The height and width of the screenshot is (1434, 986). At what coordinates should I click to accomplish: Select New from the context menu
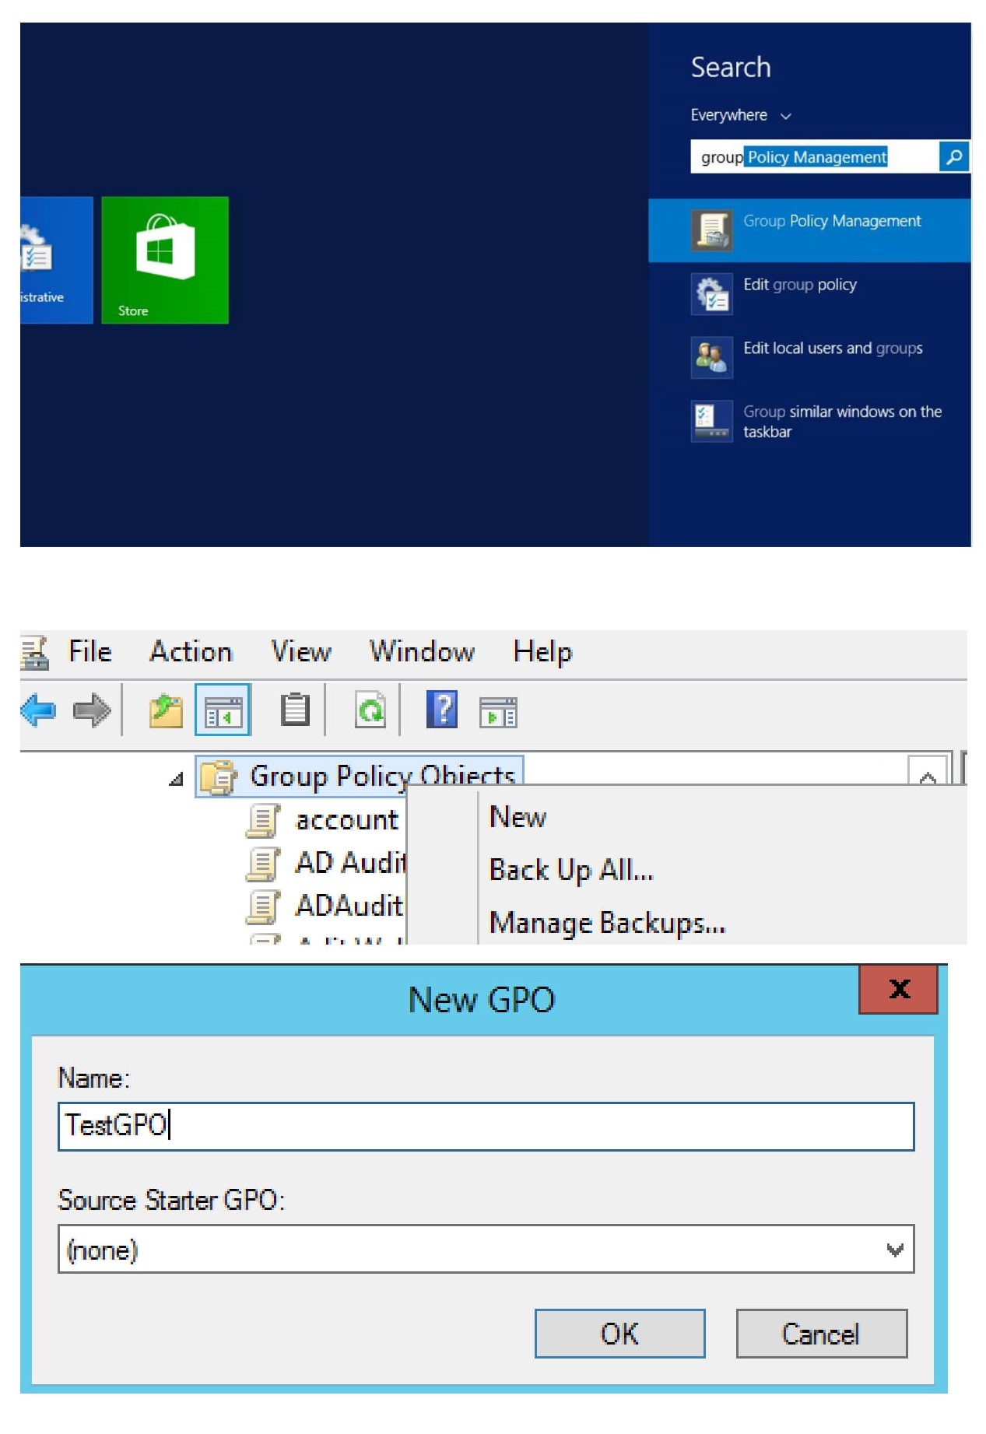coord(518,817)
